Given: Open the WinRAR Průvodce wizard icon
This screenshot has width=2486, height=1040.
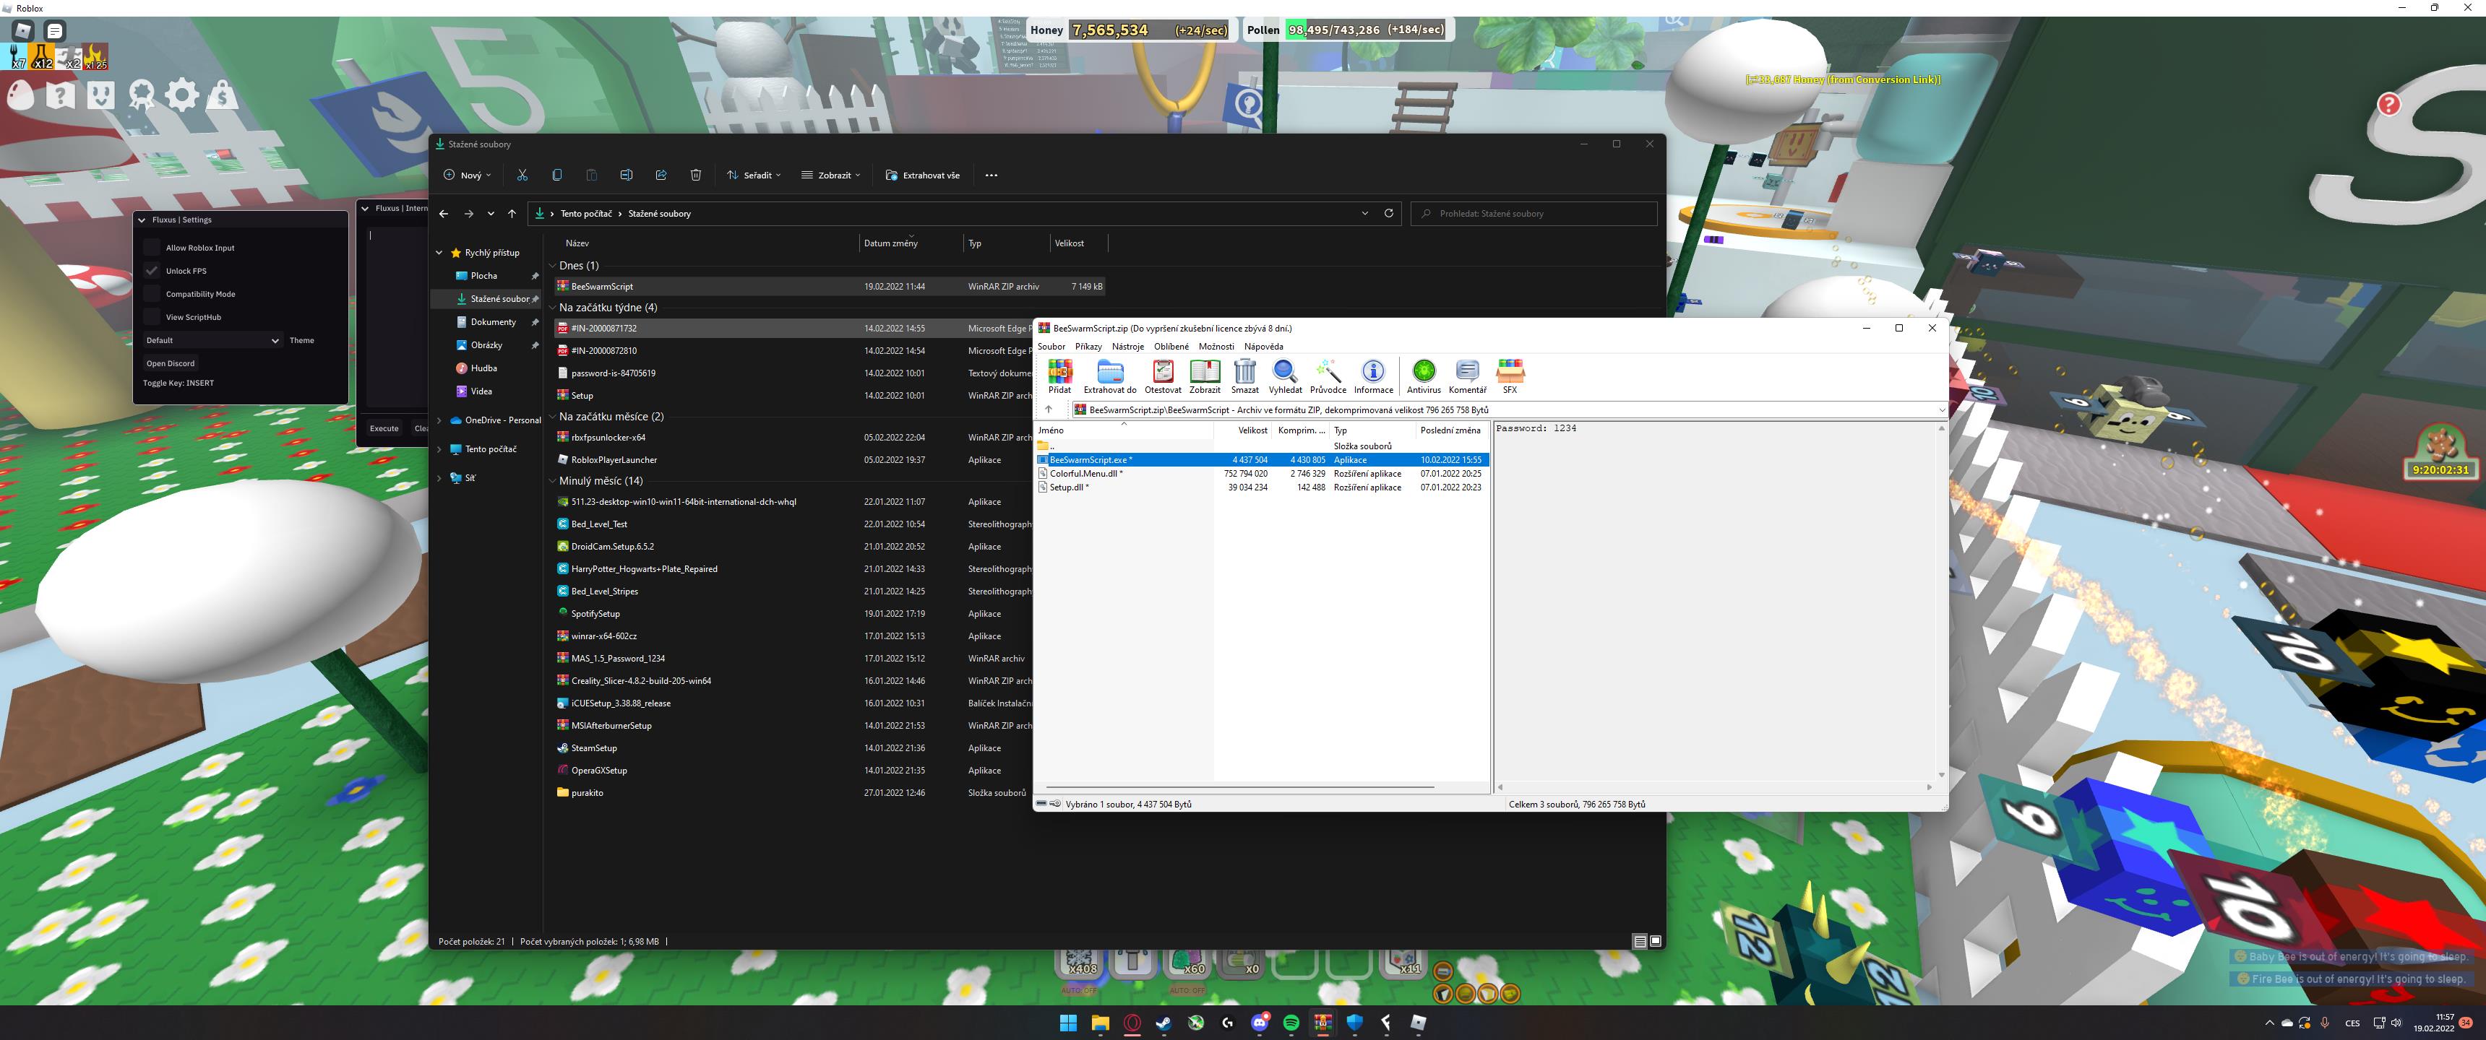Looking at the screenshot, I should point(1328,374).
